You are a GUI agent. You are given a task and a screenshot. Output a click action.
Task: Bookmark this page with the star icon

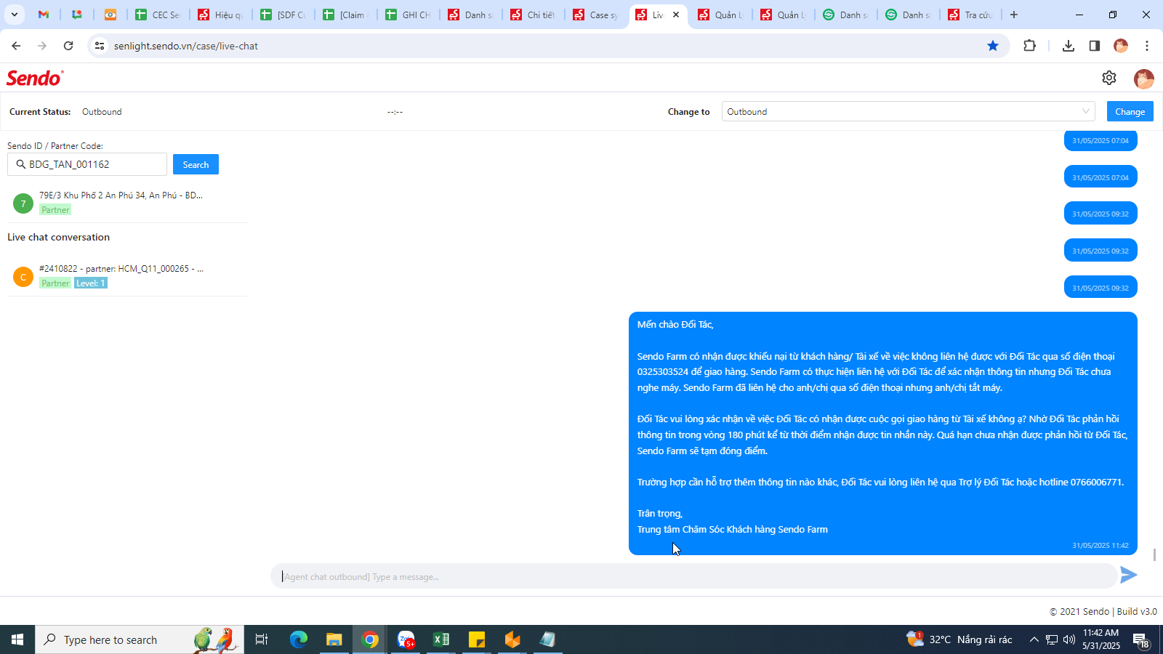[993, 46]
